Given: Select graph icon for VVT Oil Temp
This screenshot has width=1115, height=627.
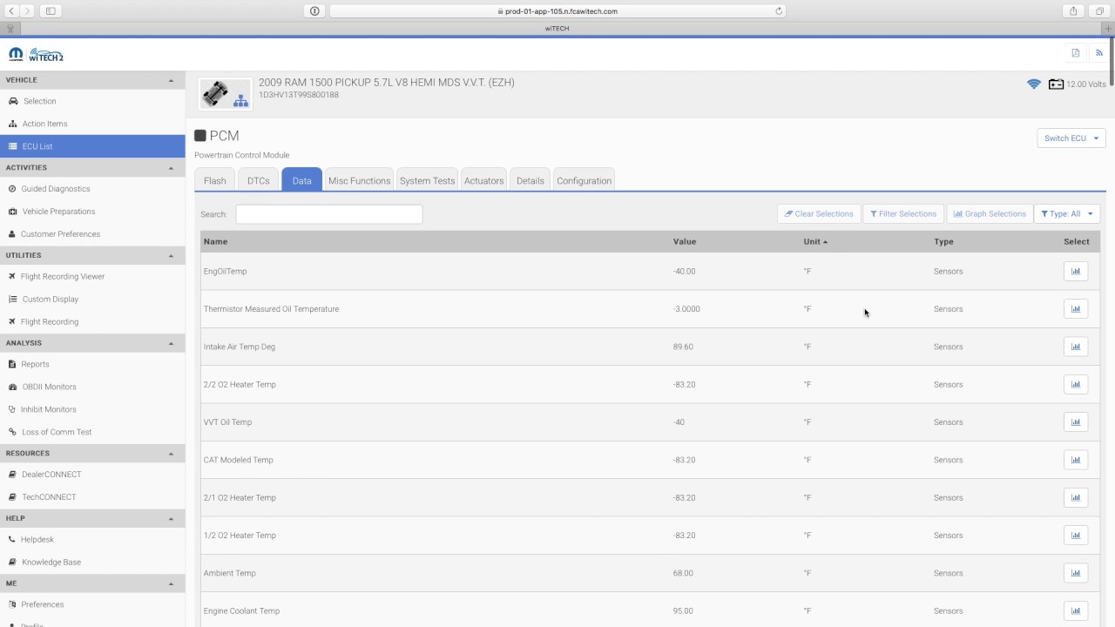Looking at the screenshot, I should click(1076, 422).
